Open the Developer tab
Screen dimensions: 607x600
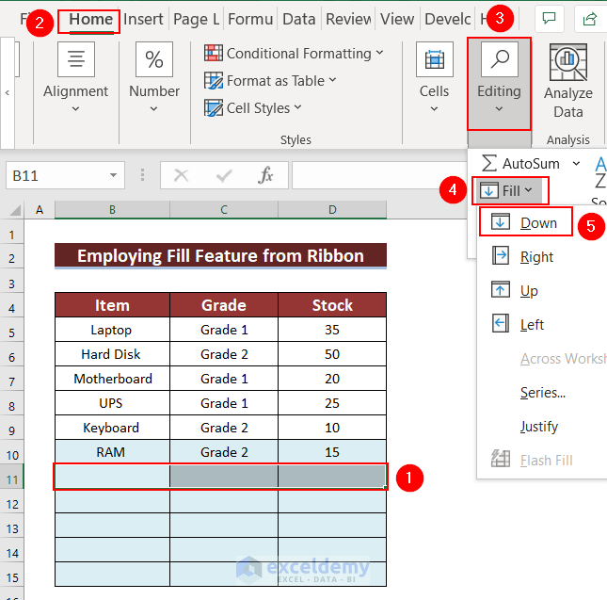pyautogui.click(x=448, y=19)
